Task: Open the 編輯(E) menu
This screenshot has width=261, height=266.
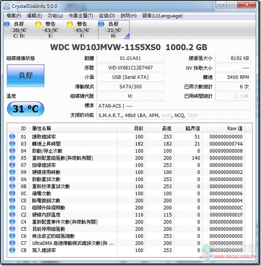Action: [x=34, y=16]
